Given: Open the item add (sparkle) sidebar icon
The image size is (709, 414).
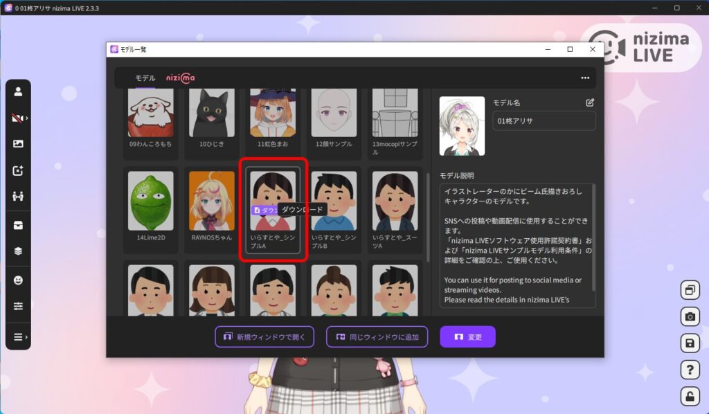Looking at the screenshot, I should pos(18,170).
